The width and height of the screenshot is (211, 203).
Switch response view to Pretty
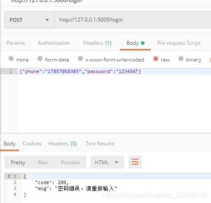(x=18, y=163)
